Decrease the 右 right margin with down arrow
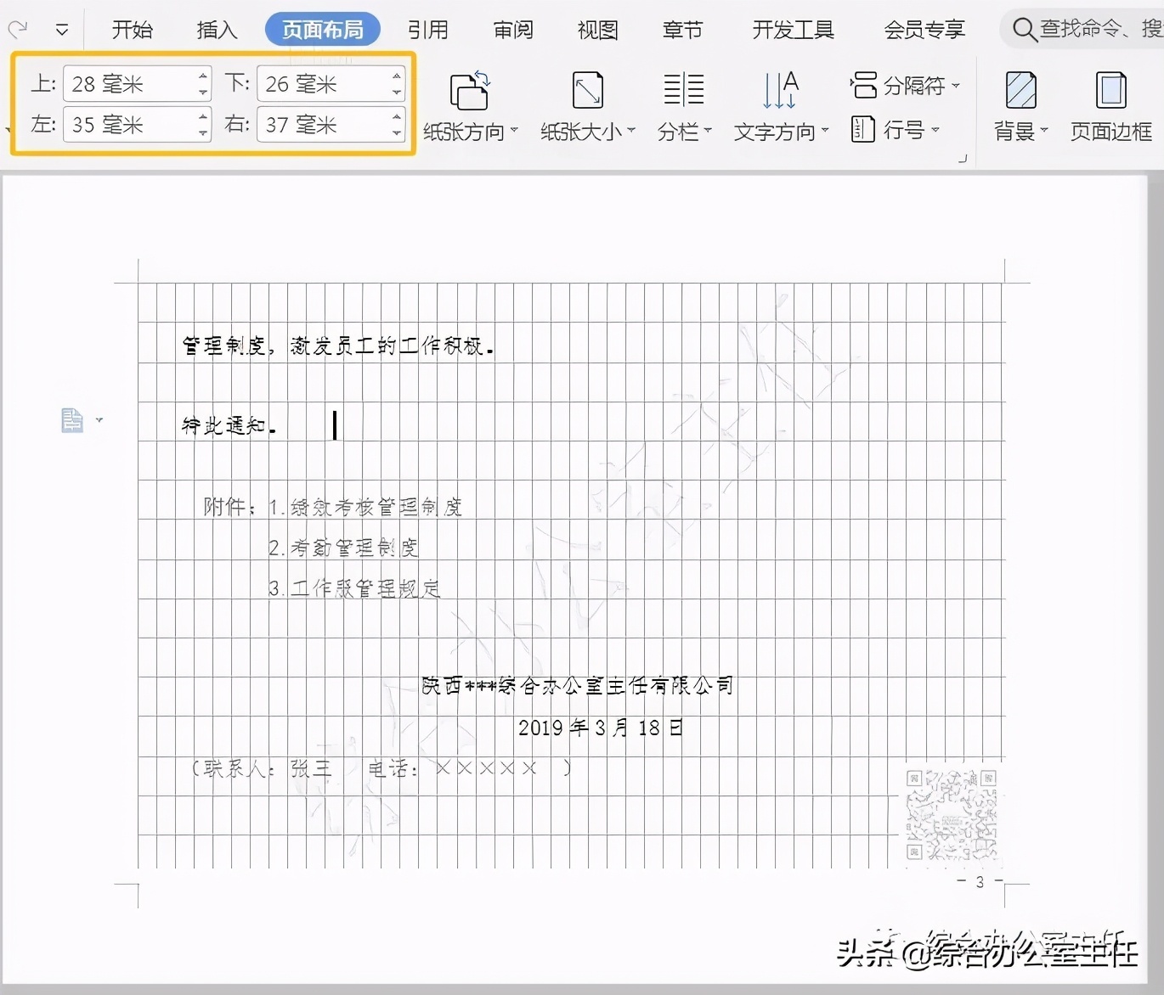This screenshot has height=995, width=1164. click(395, 132)
